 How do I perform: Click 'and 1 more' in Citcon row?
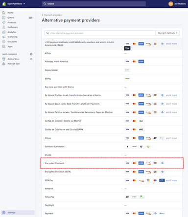[x=171, y=138]
